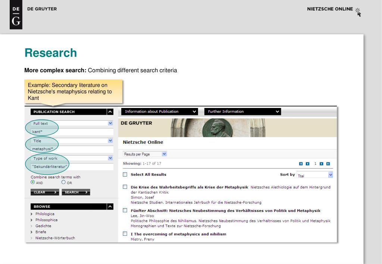Collapse the Publication Search panel

coord(110,112)
